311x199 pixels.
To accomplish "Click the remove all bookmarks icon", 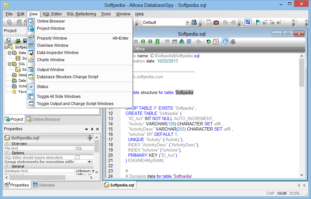I will 279,22.
